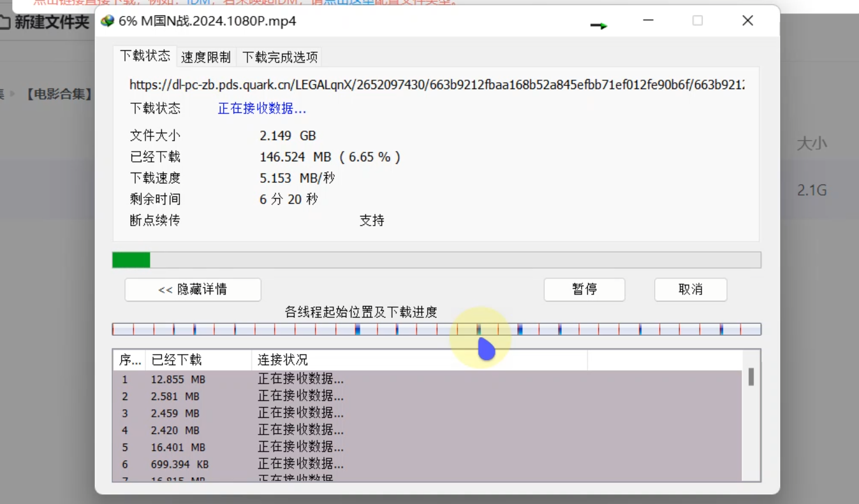Screen dimensions: 859x504
Task: Select thread row 2 with 2.581 MB
Action: pos(427,396)
